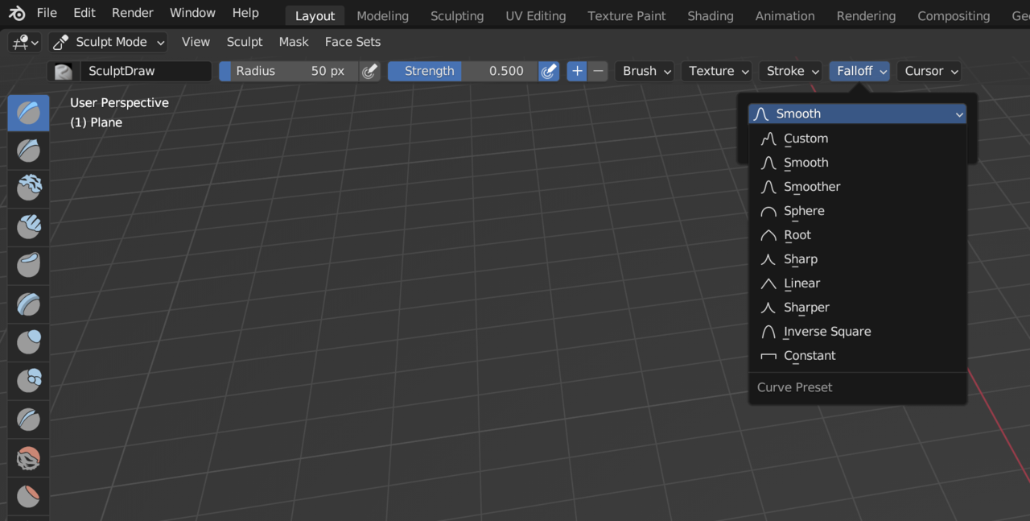1030x521 pixels.
Task: Switch to the Modeling workspace tab
Action: [x=382, y=16]
